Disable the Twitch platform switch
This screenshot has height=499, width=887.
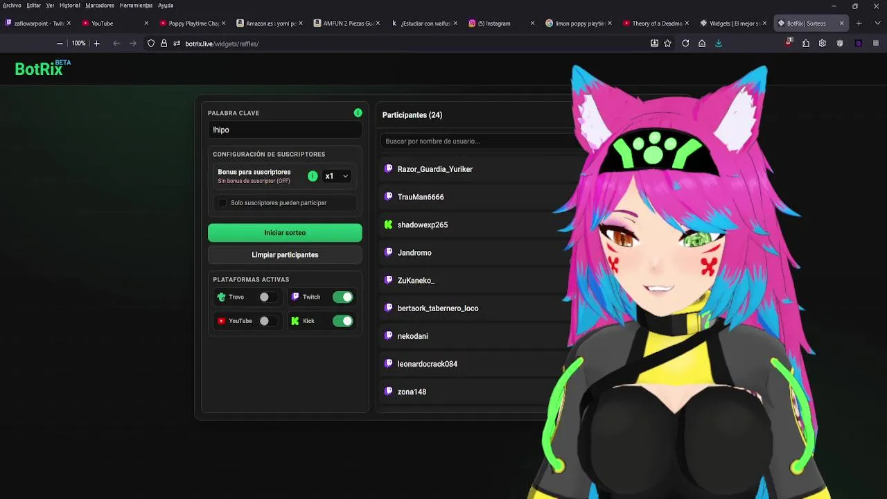343,297
